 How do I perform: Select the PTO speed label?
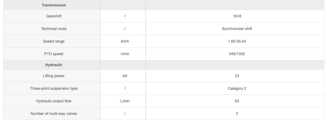click(54, 54)
